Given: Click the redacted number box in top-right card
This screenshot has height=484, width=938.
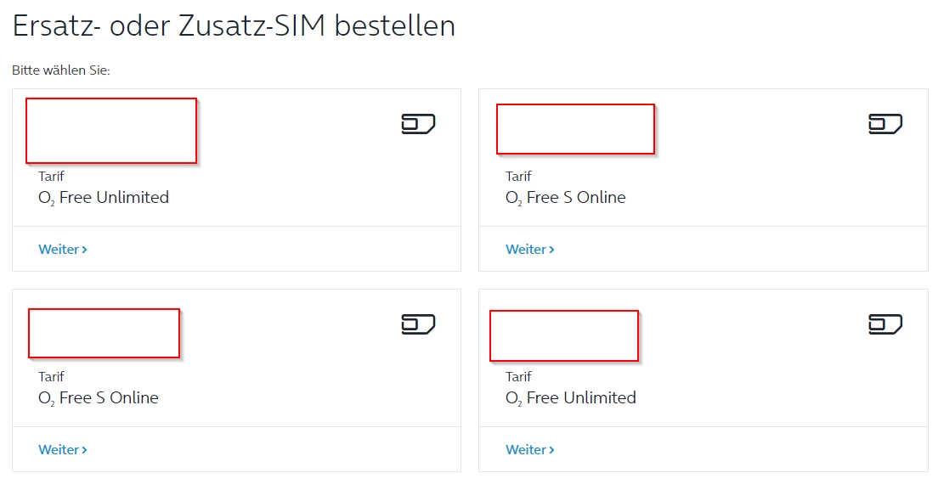Looking at the screenshot, I should pyautogui.click(x=575, y=129).
